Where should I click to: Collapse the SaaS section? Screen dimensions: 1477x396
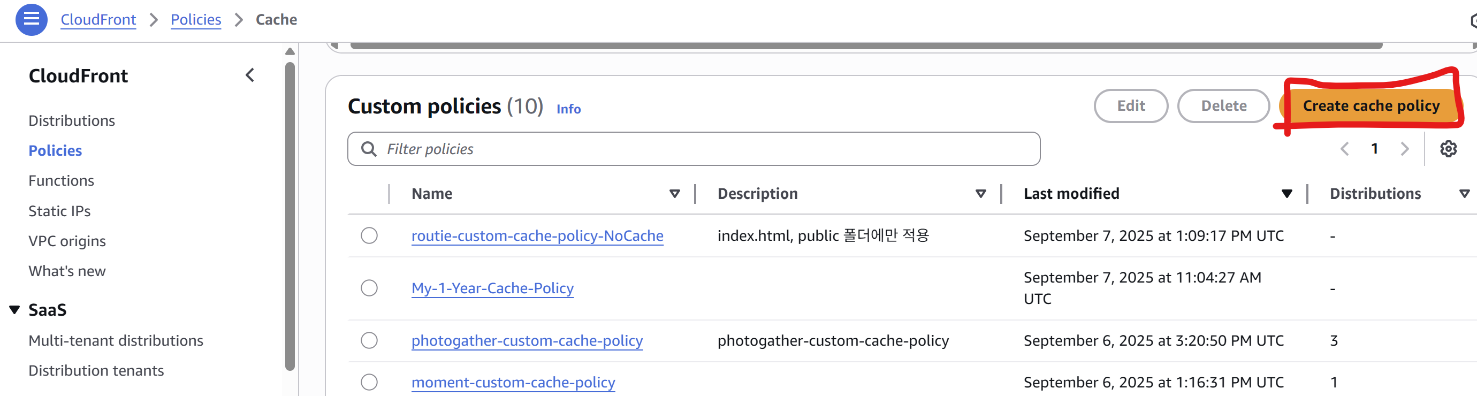point(15,310)
